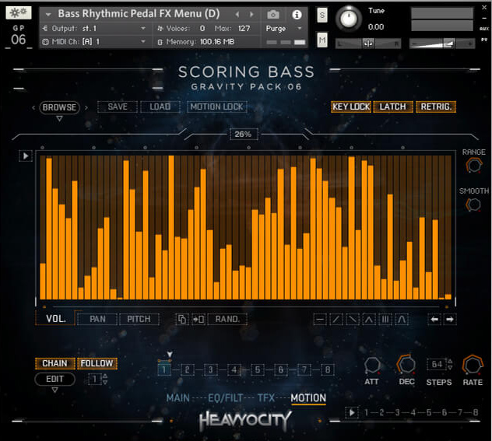Toggle the RETRIG. button
Viewport: 492px width, 441px height.
(436, 107)
